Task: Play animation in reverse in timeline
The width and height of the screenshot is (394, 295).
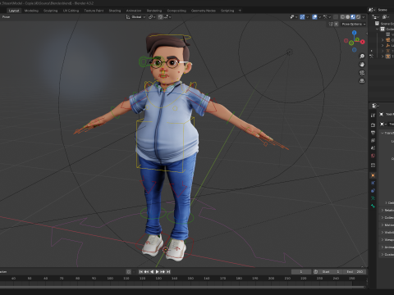Action: [152, 271]
